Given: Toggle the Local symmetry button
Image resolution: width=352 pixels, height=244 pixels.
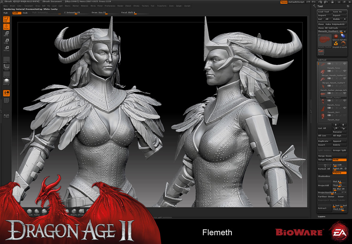Looking at the screenshot, I should click(x=6, y=93).
